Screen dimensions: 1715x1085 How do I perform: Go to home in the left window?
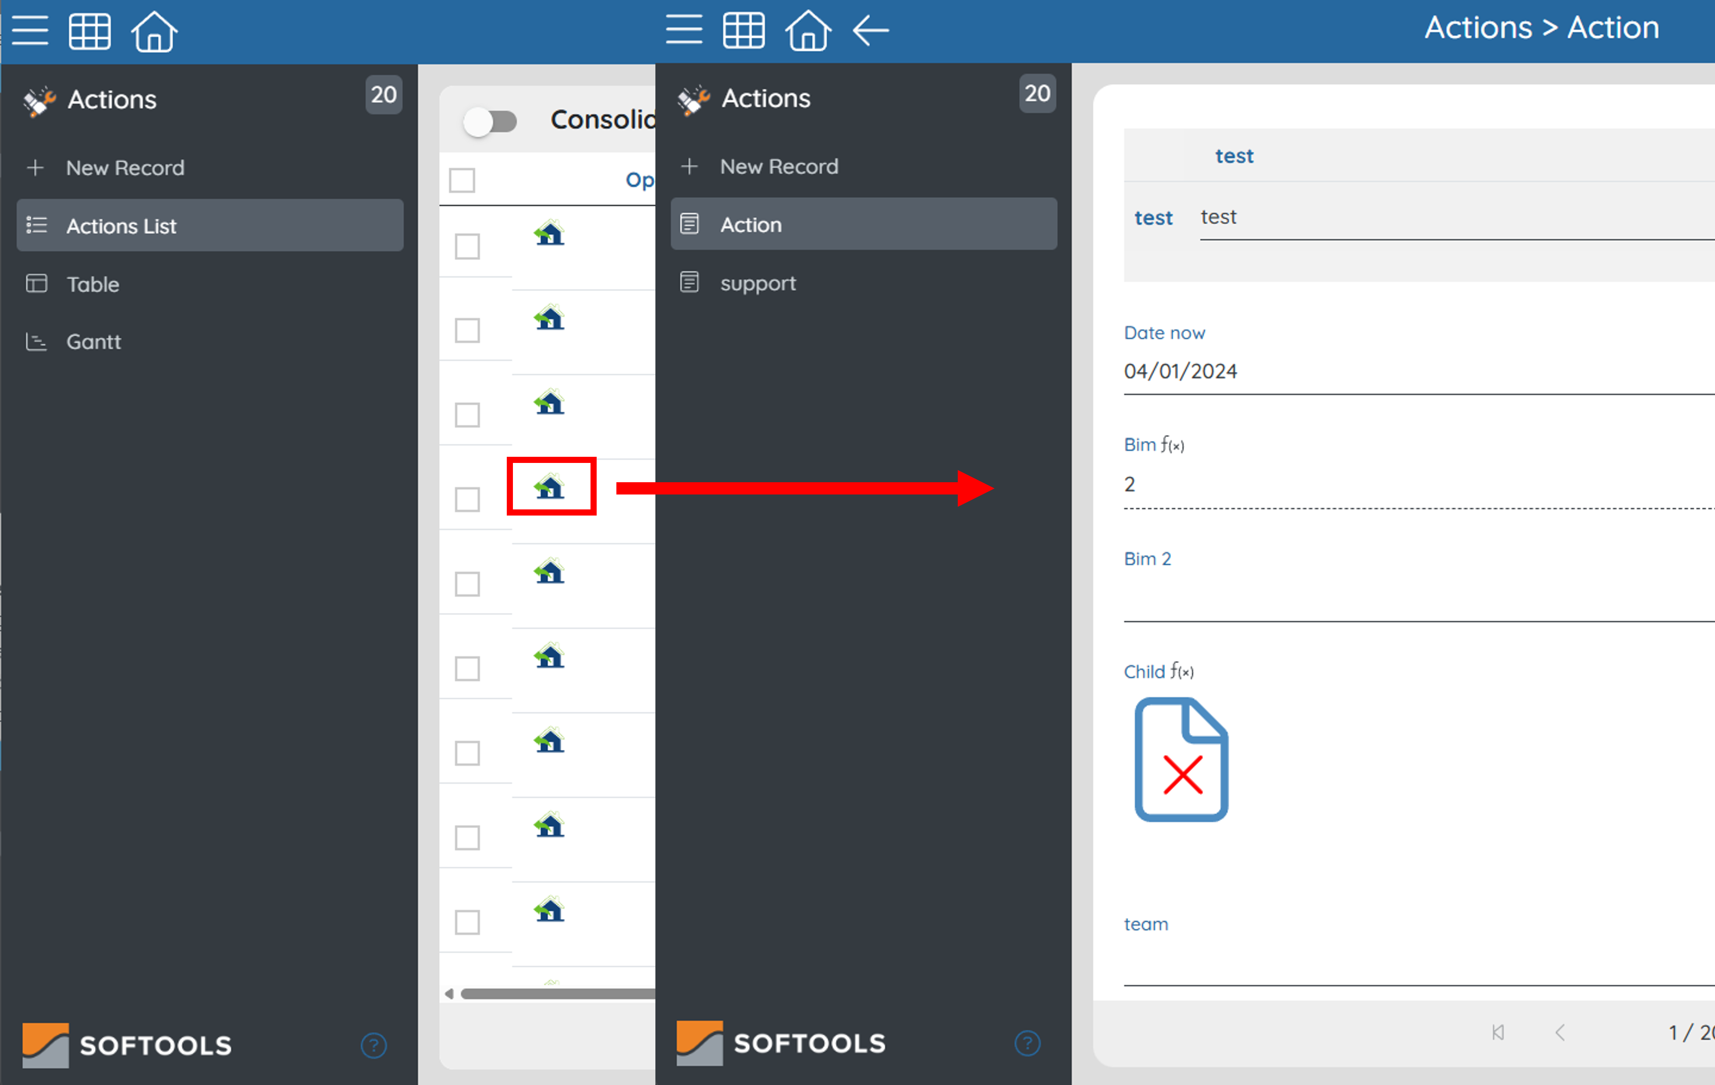(x=154, y=32)
